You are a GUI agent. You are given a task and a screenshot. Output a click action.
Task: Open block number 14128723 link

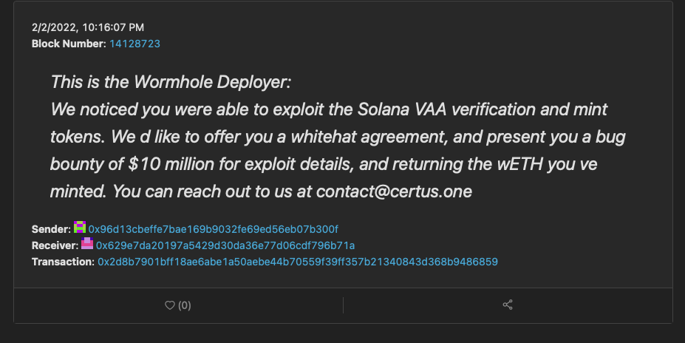[x=134, y=44]
